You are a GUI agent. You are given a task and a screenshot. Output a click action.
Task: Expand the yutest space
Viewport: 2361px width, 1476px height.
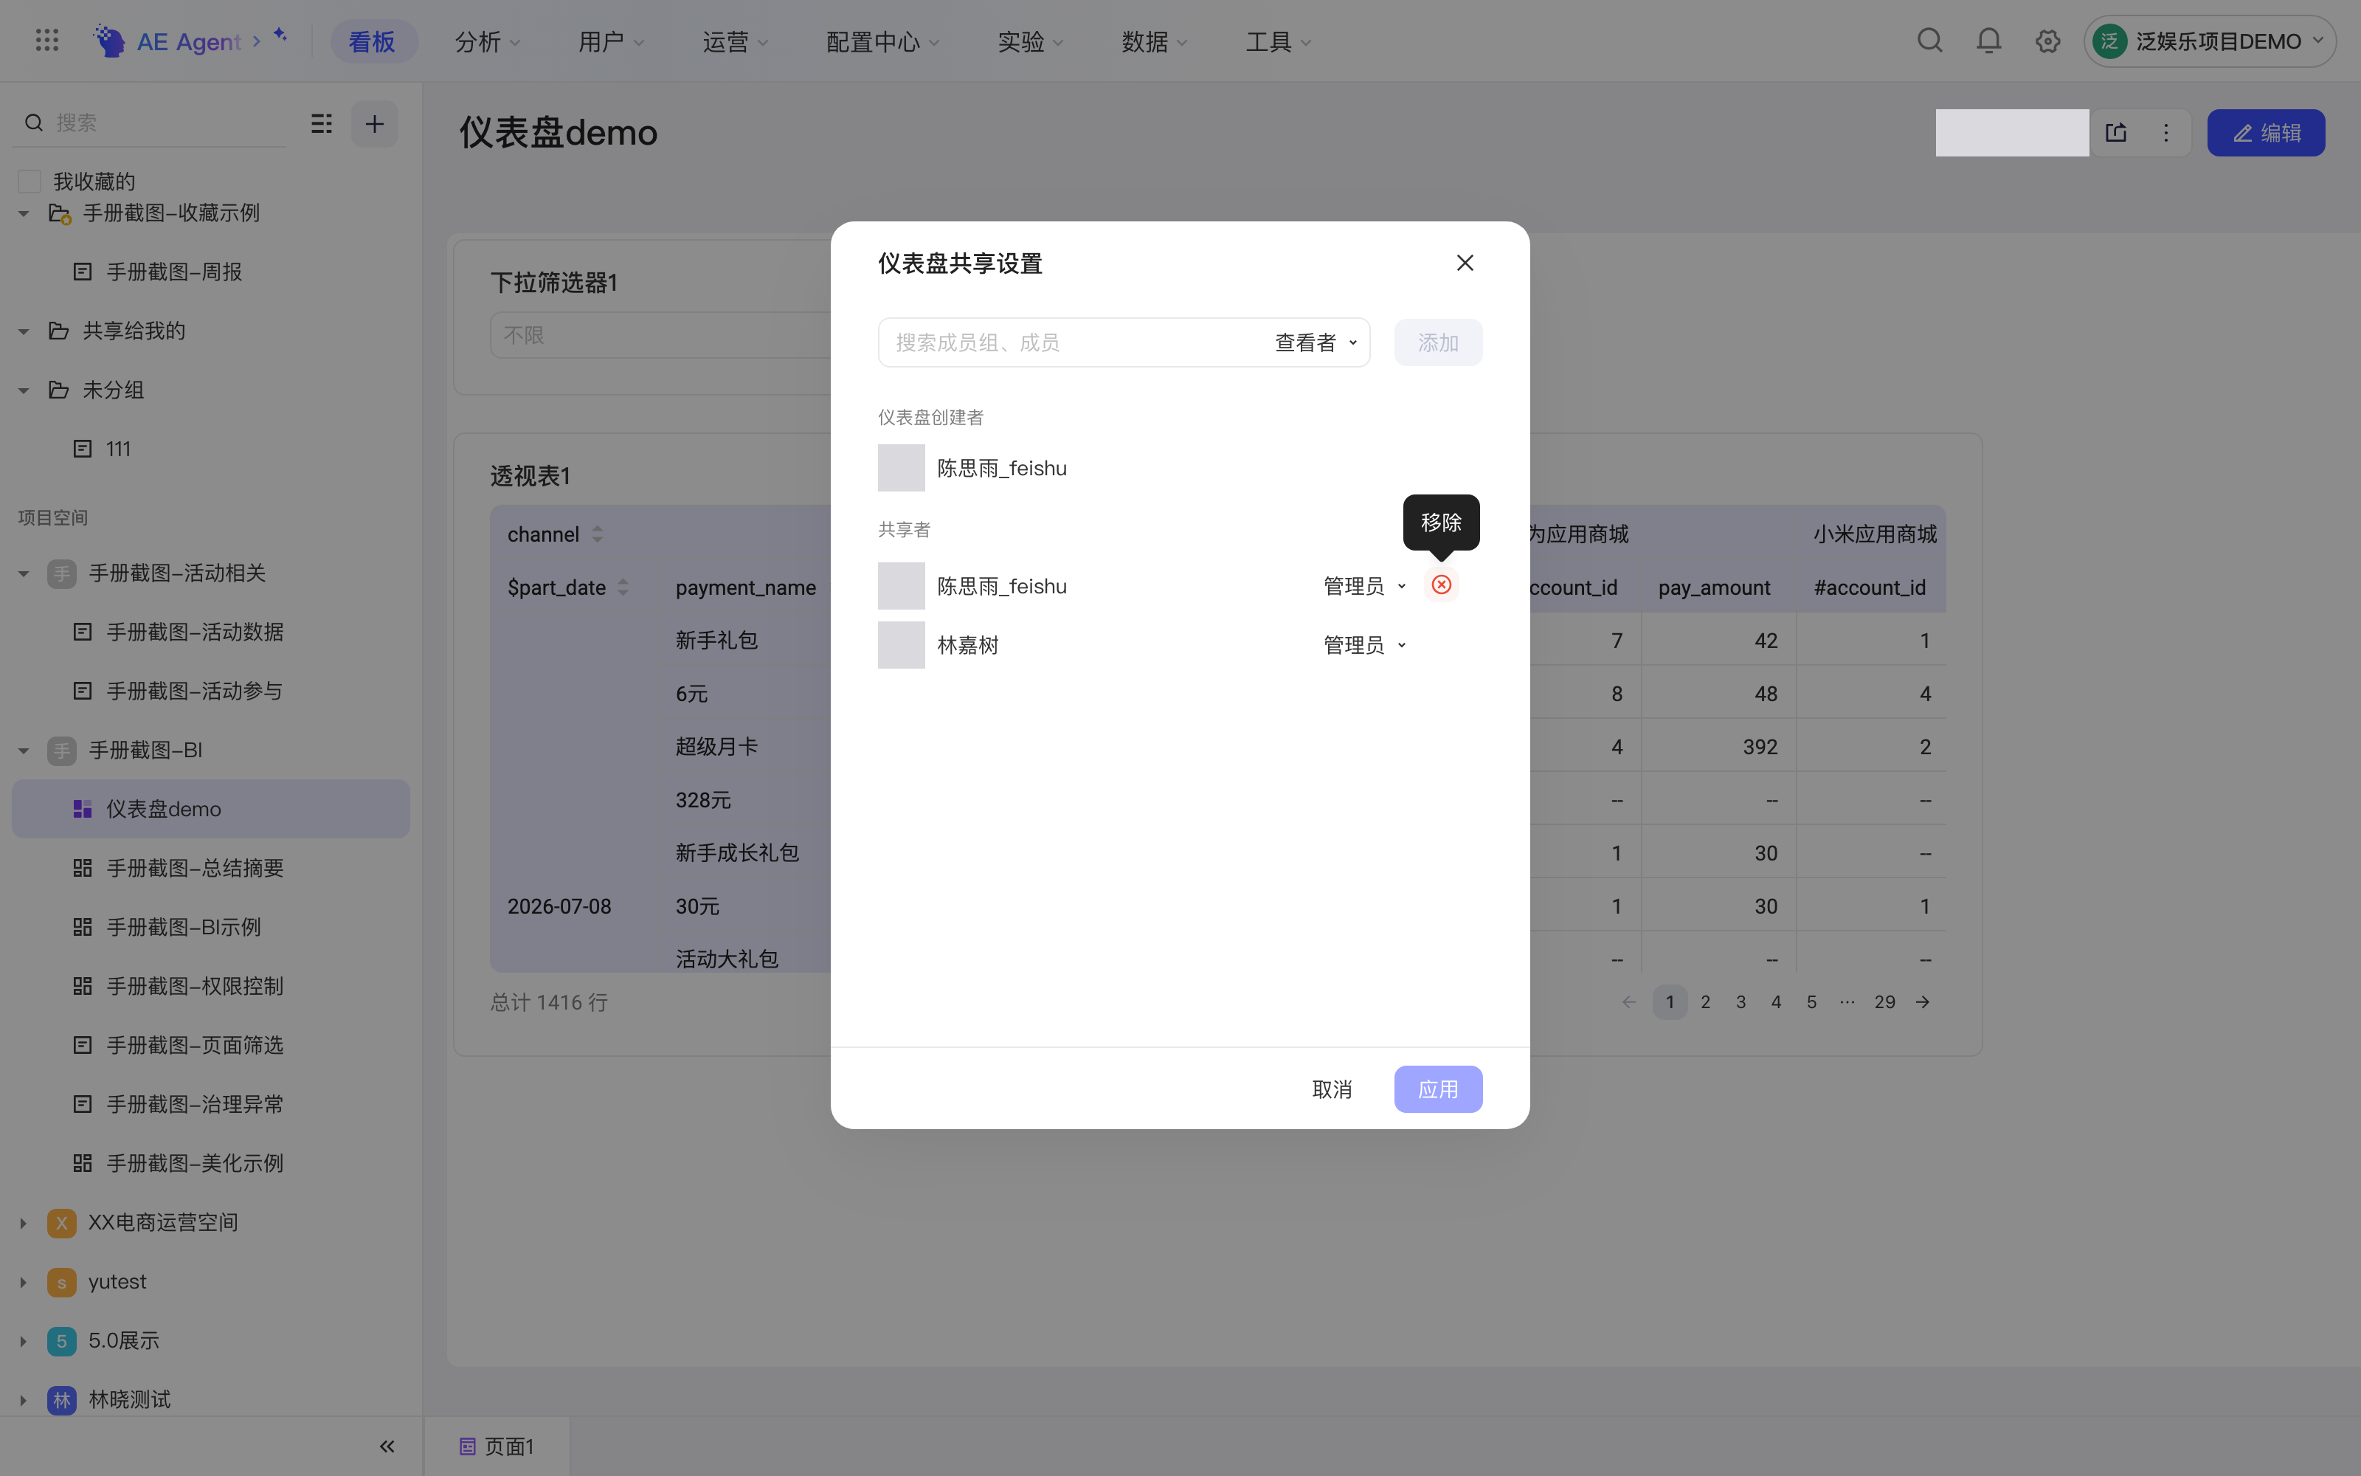tap(24, 1282)
